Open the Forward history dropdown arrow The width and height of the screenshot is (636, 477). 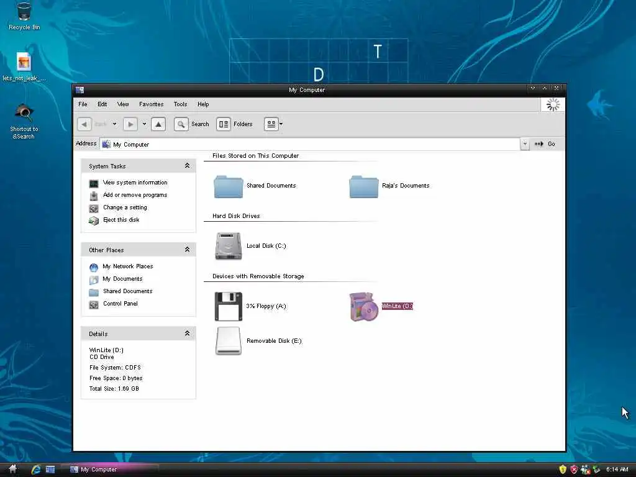pos(144,124)
